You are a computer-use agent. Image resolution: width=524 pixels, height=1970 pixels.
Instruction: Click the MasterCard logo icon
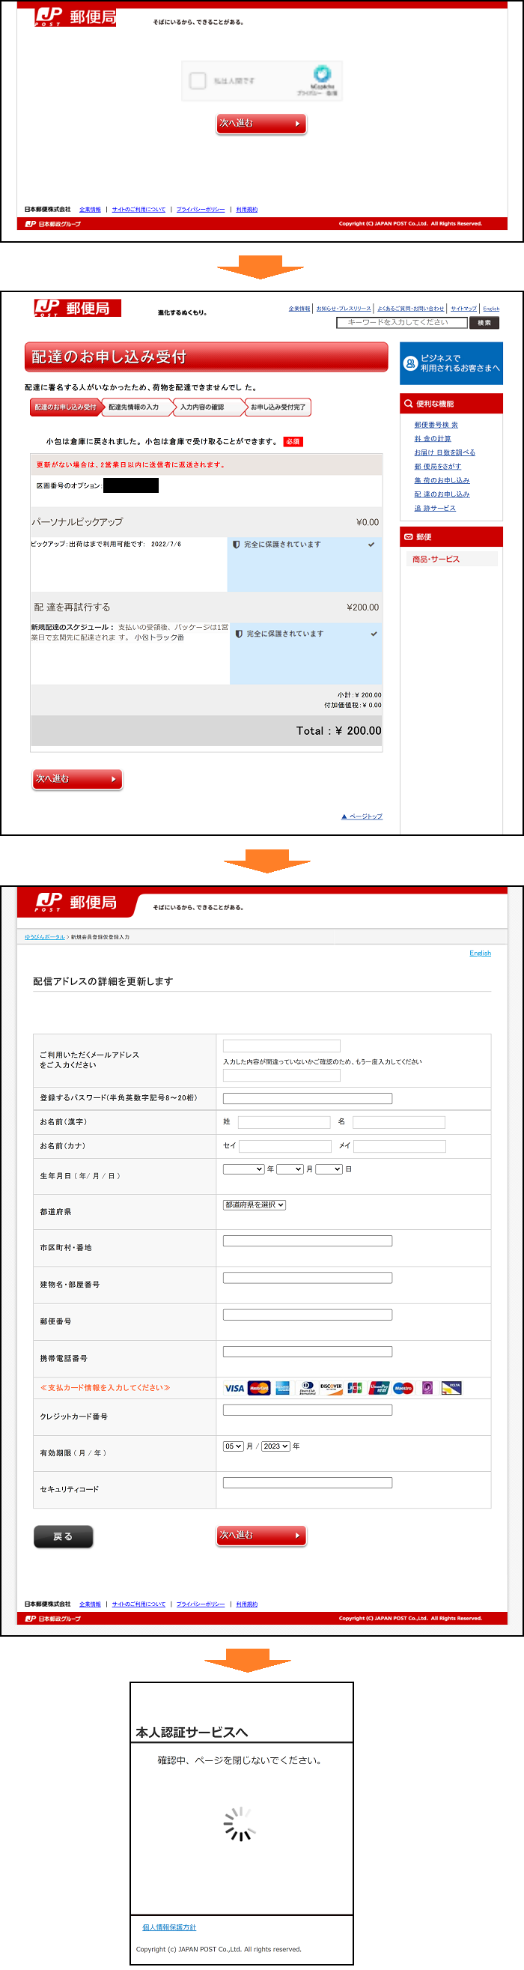click(x=259, y=1387)
